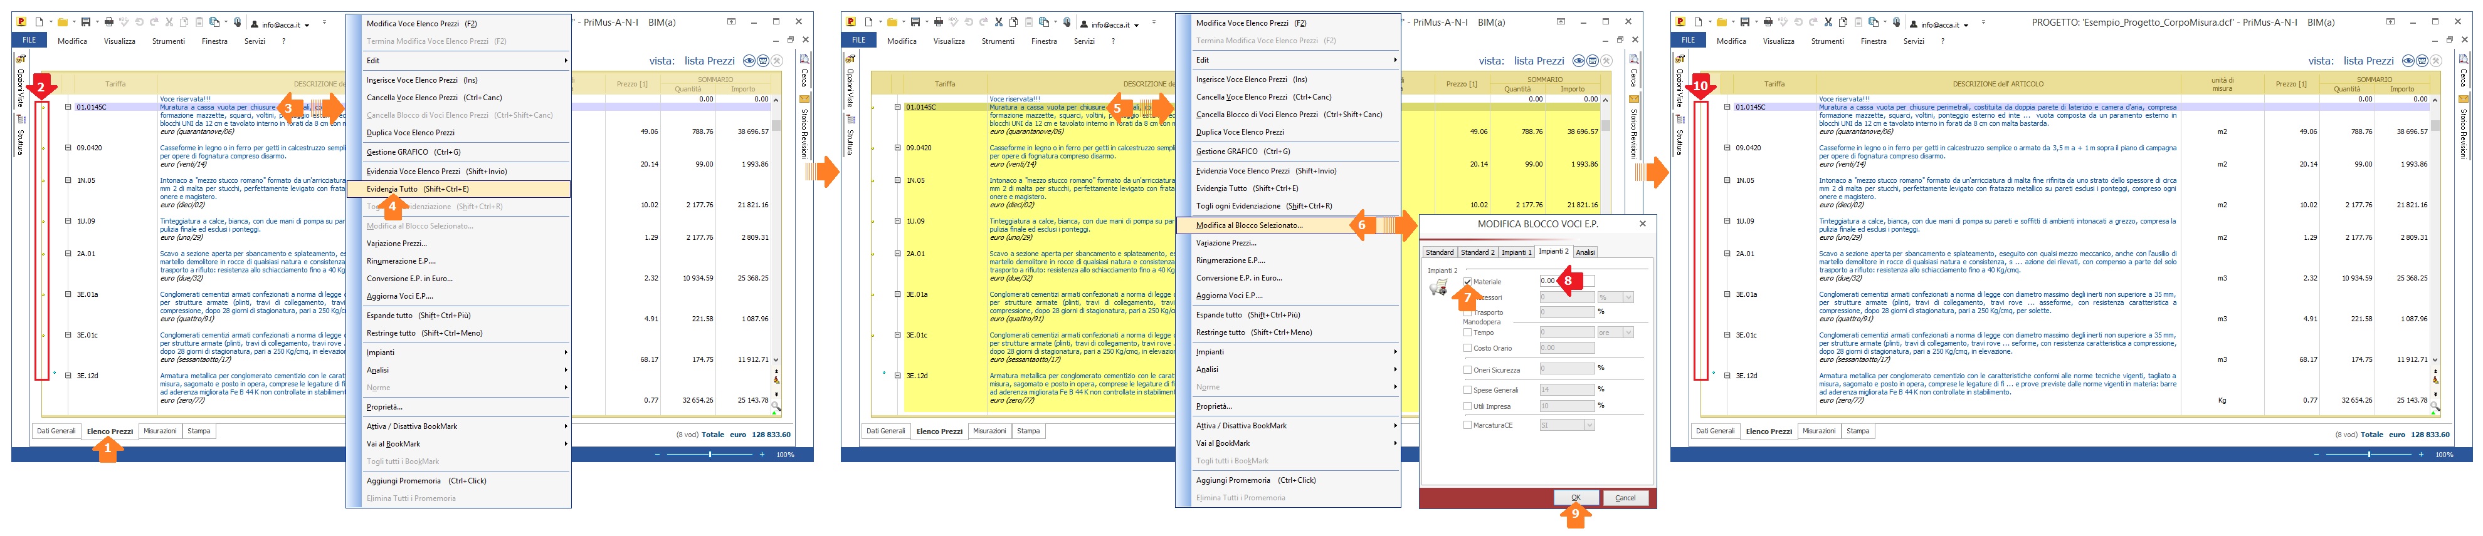
Task: Click Save disk icon in left window toolbar
Action: pyautogui.click(x=86, y=22)
